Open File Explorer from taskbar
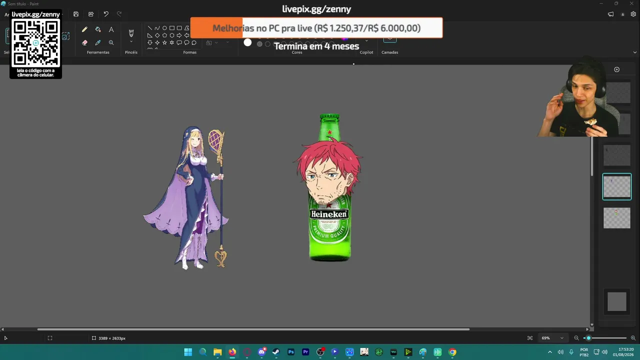This screenshot has width=640, height=360. click(x=217, y=352)
